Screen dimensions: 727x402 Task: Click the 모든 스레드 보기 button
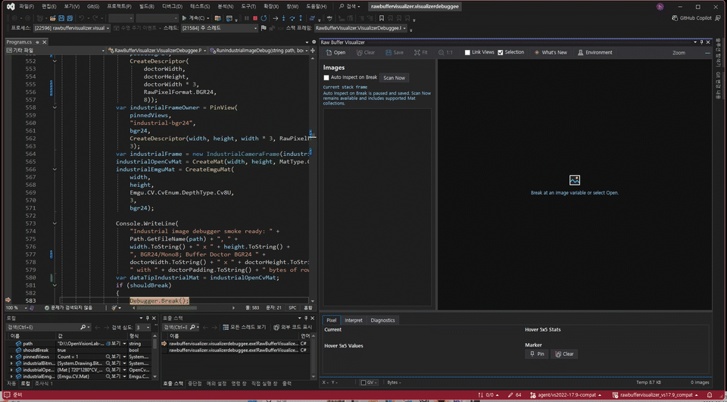244,327
